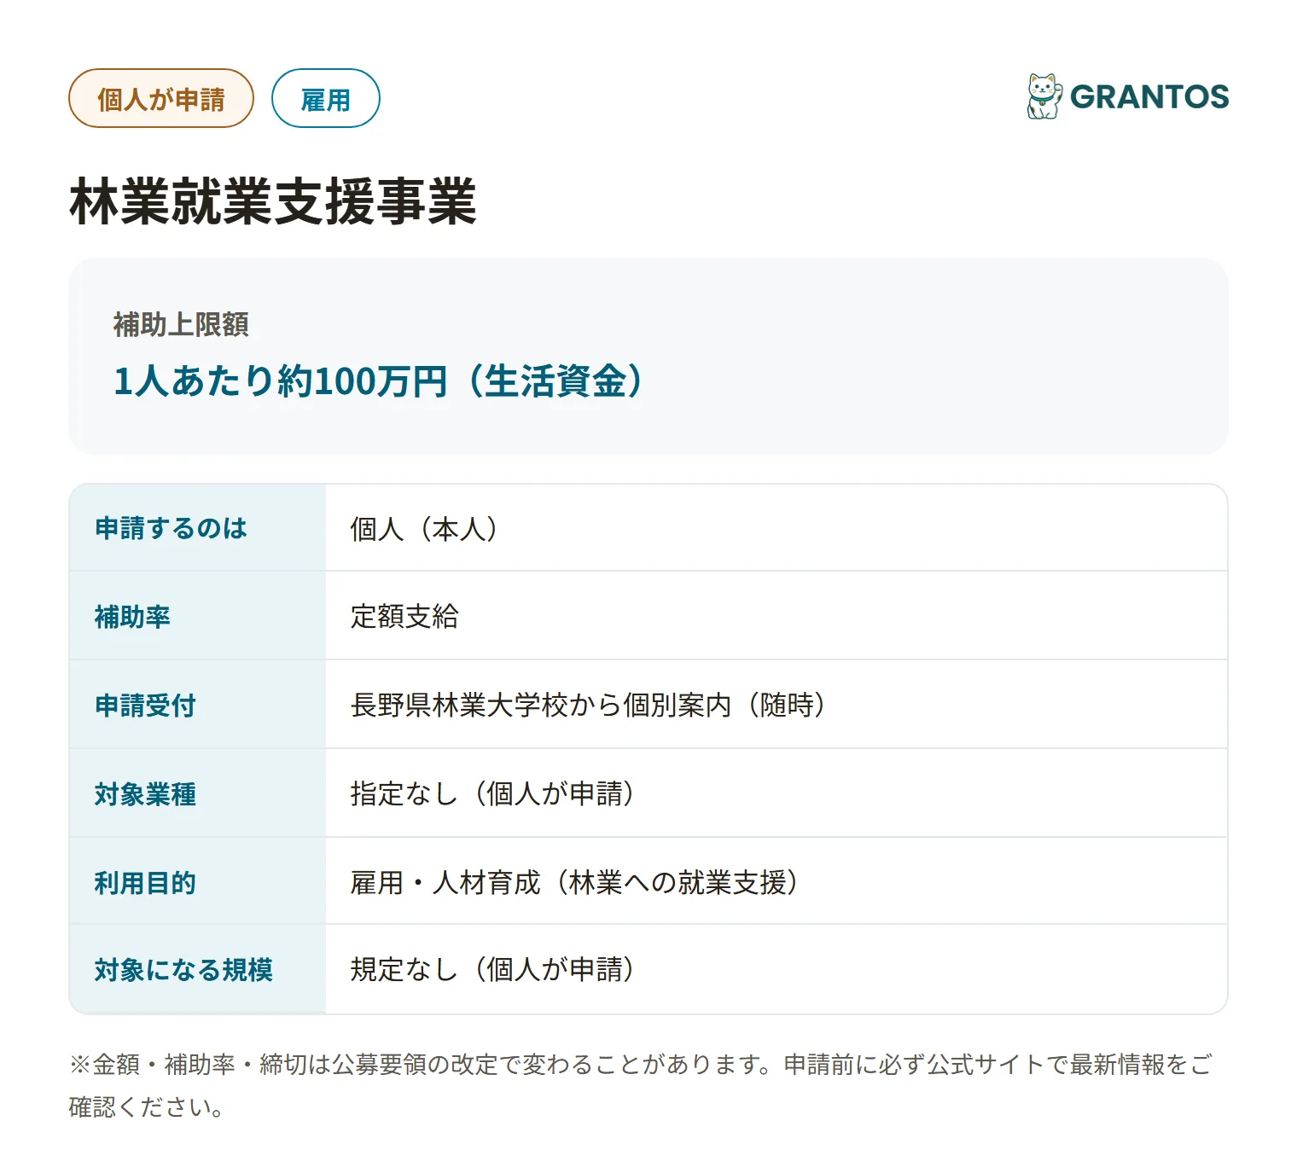Click the value 個人（本人）
This screenshot has height=1150, width=1297.
[x=424, y=529]
